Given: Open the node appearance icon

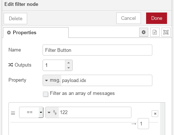Looking at the screenshot, I should [166, 32].
